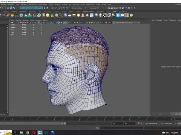Open the Edit Mesh menu

[24, 4]
